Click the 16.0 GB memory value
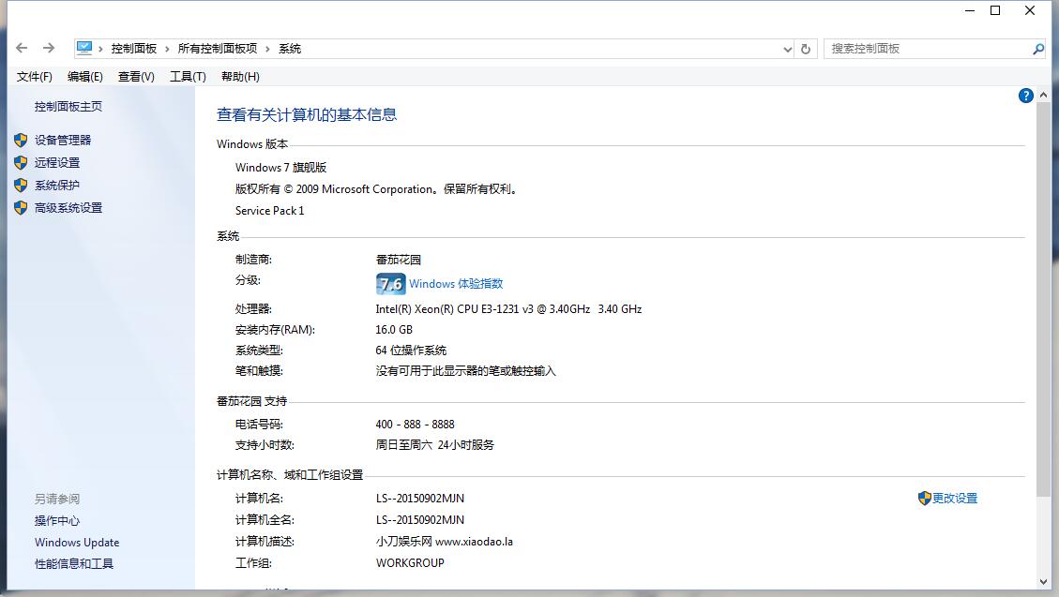This screenshot has width=1059, height=597. click(394, 330)
